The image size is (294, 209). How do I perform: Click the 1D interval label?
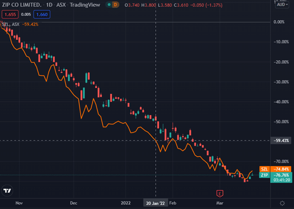click(x=49, y=5)
